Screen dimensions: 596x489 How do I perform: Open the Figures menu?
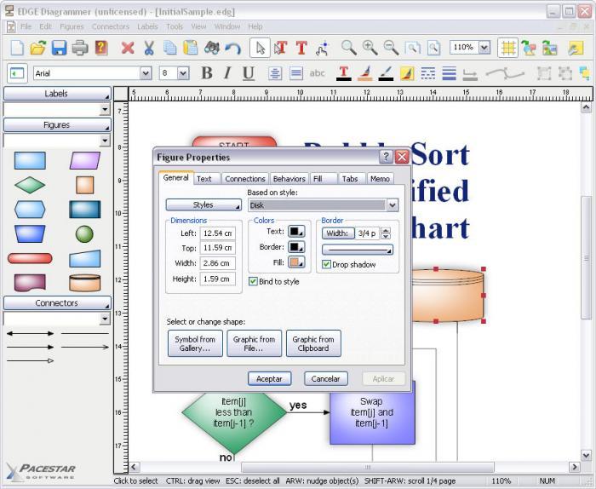(72, 26)
